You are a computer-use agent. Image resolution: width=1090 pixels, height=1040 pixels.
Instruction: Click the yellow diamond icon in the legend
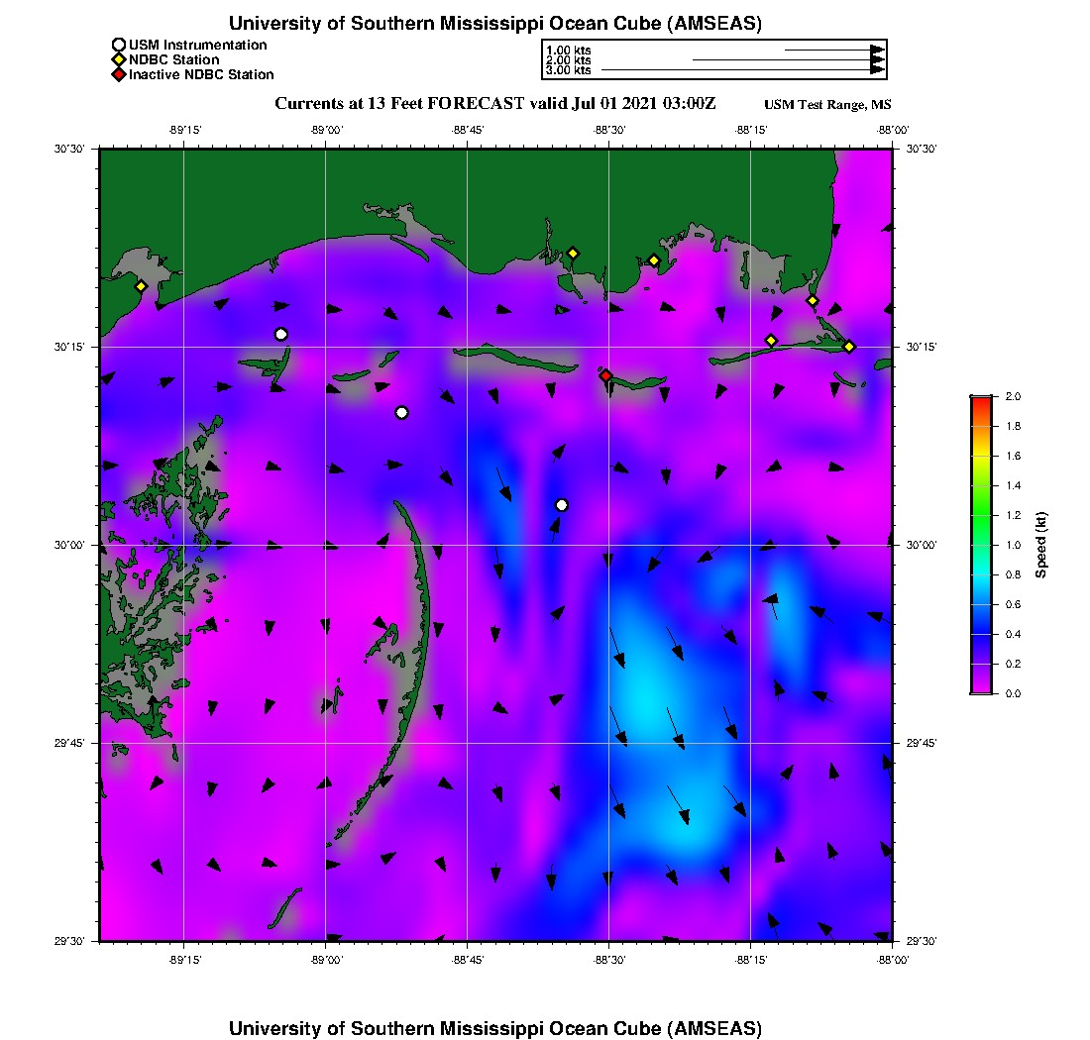pos(119,59)
